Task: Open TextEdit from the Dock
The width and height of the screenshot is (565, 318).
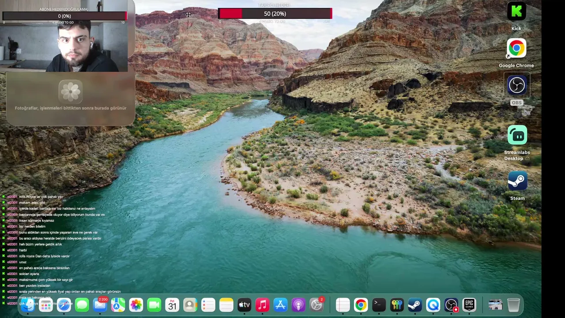Action: click(343, 305)
